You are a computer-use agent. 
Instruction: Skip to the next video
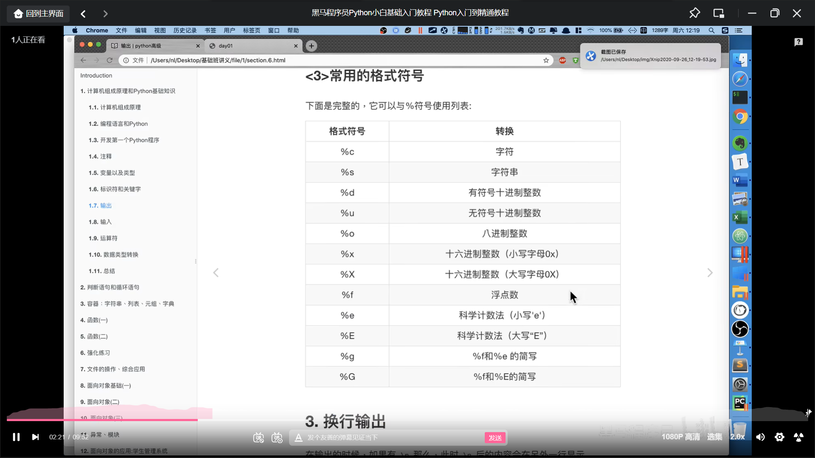pos(35,437)
